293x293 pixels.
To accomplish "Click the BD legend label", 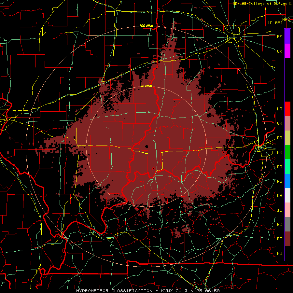I will tap(279, 138).
